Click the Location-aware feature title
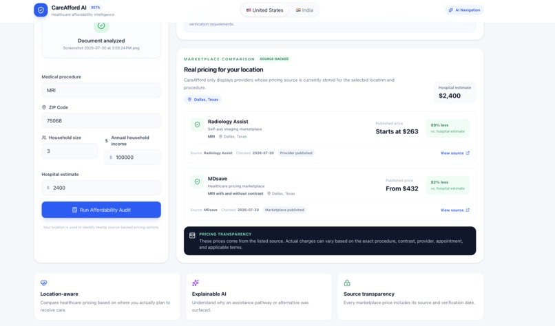The image size is (555, 326). pos(59,294)
